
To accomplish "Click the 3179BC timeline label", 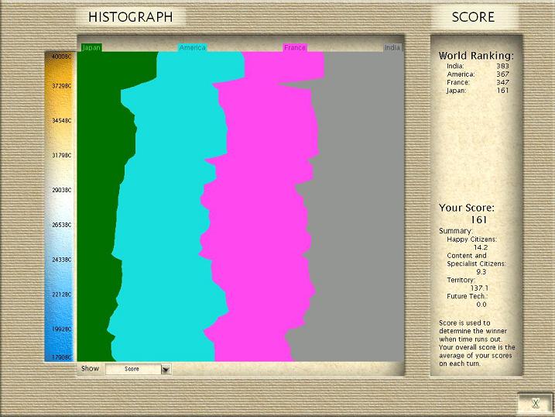I will pos(61,156).
